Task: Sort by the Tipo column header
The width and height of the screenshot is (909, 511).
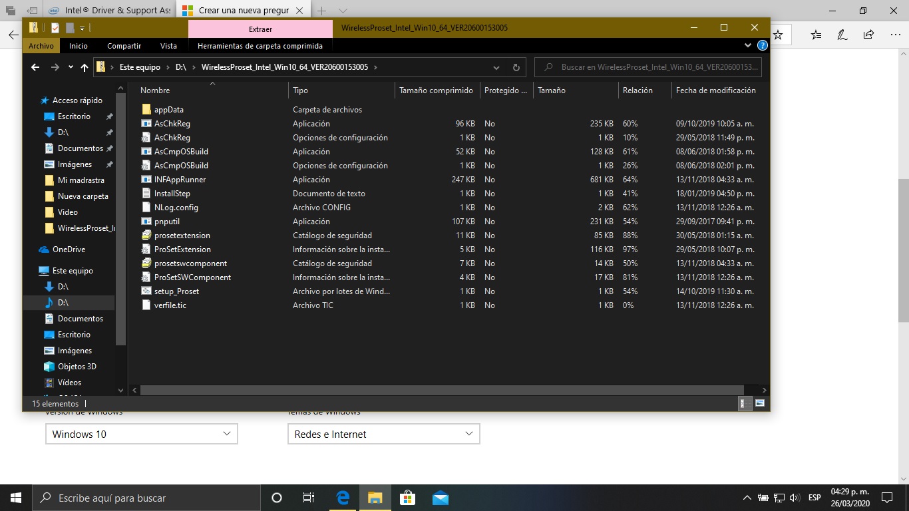Action: (x=341, y=90)
